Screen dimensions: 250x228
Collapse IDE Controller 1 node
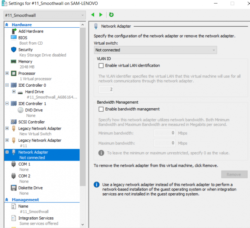[7, 104]
